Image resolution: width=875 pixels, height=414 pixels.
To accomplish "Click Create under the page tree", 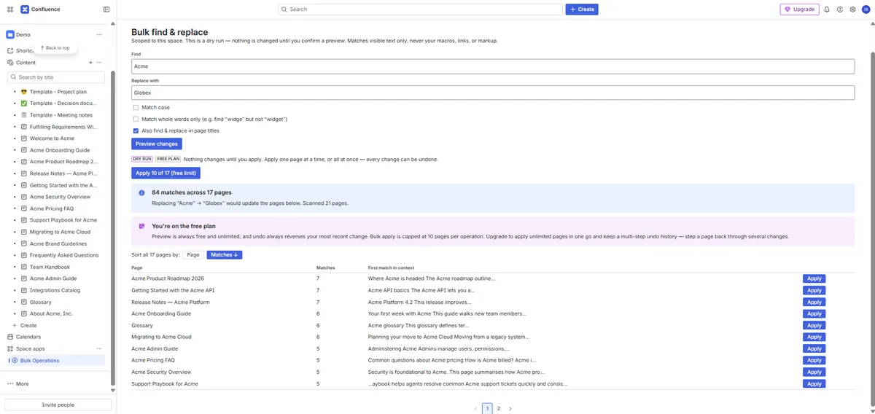I will point(28,325).
